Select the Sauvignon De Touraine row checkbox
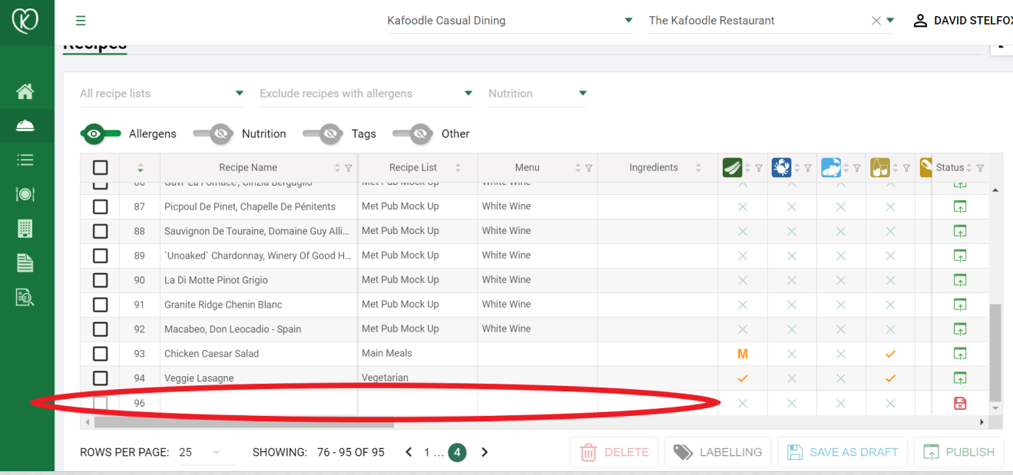The width and height of the screenshot is (1013, 475). click(x=100, y=231)
